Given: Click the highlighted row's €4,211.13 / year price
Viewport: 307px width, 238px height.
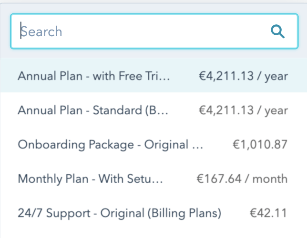Looking at the screenshot, I should coord(243,76).
